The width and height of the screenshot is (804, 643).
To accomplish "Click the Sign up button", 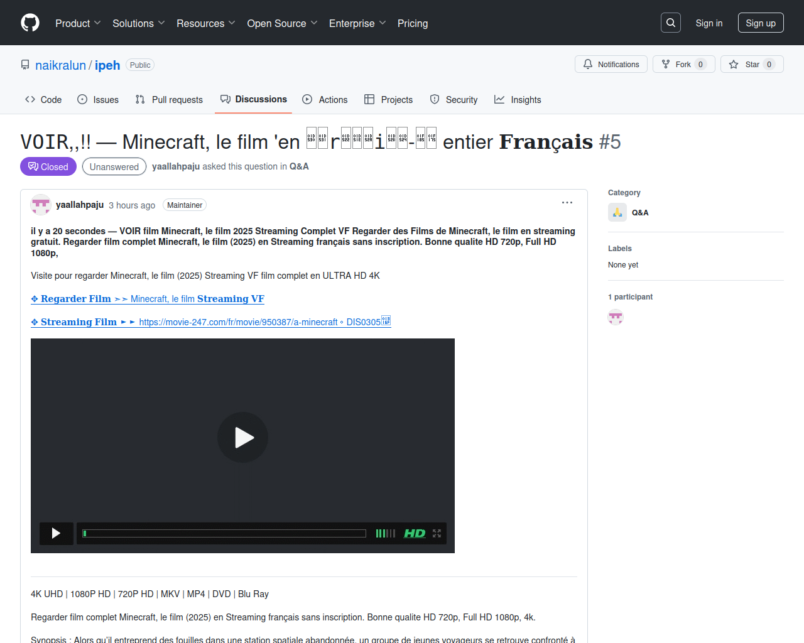I will 761,23.
